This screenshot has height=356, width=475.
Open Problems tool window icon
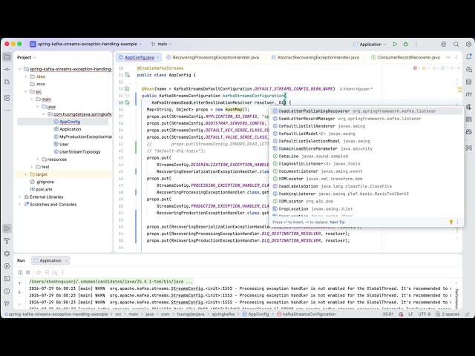(x=7, y=291)
